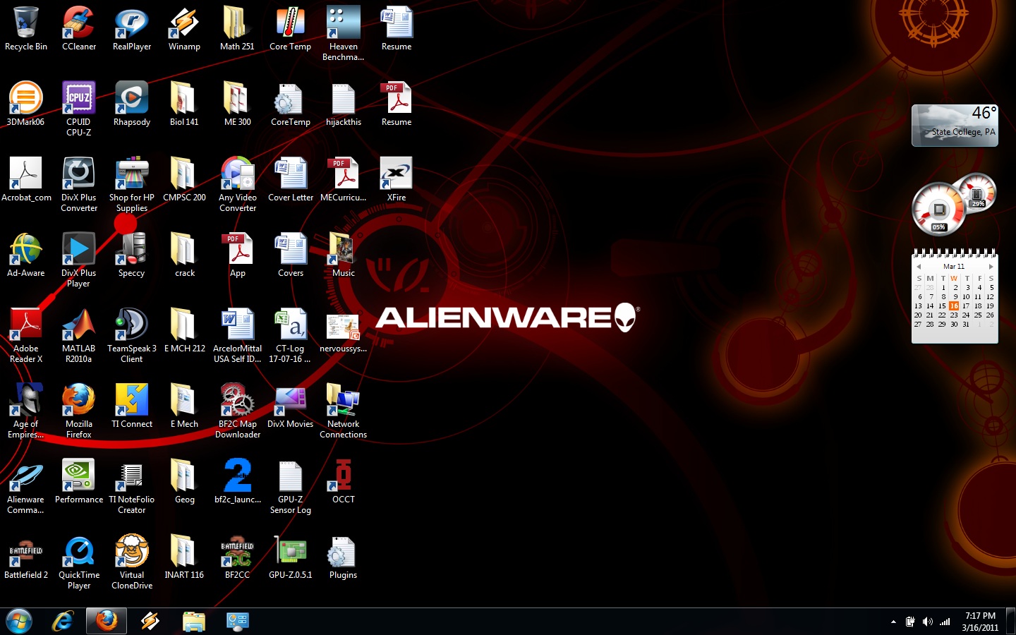Open the Math 251 folder
This screenshot has height=635, width=1016.
(x=237, y=28)
